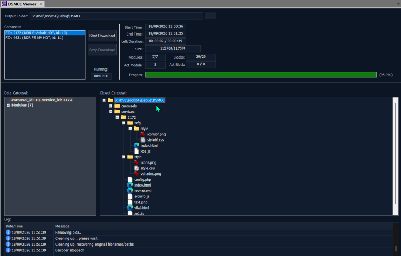Screen dimensions: 401x256
Task: Collapse the scfg folder node
Action: (124, 123)
